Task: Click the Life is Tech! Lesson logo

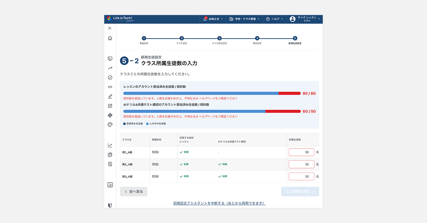Action: click(120, 19)
